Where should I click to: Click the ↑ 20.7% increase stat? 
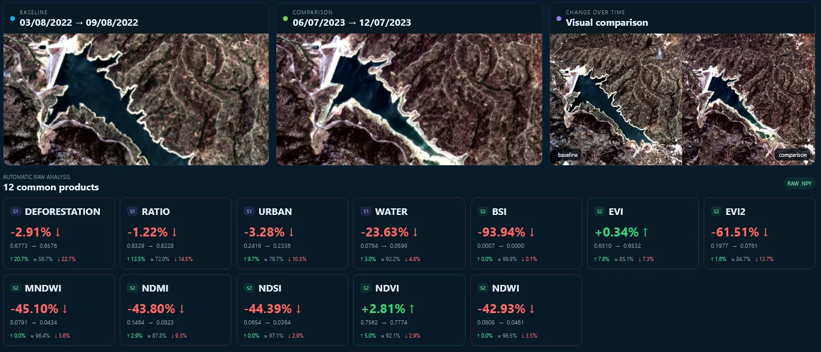tap(19, 259)
